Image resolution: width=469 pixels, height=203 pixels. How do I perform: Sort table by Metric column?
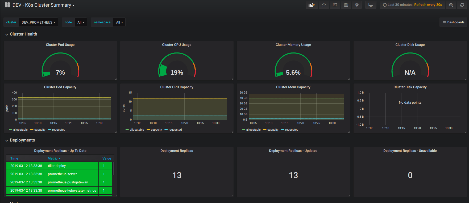click(54, 158)
